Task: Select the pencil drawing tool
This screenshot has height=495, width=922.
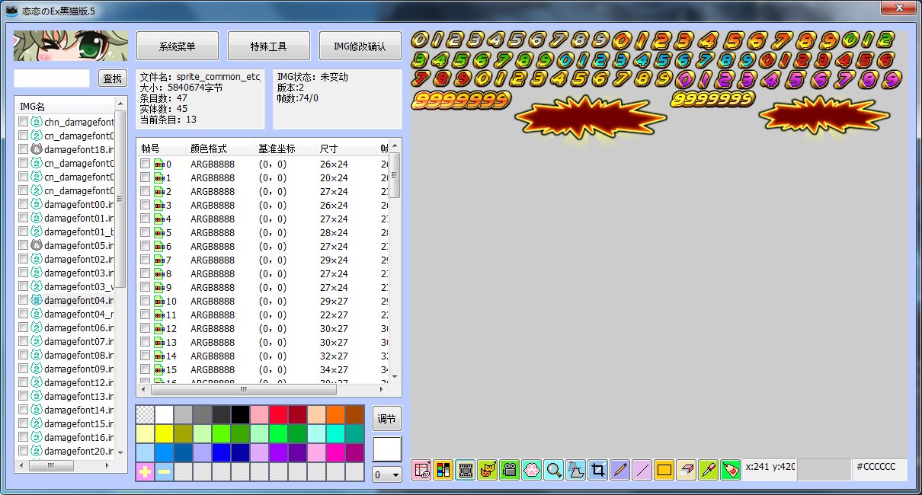Action: point(620,470)
